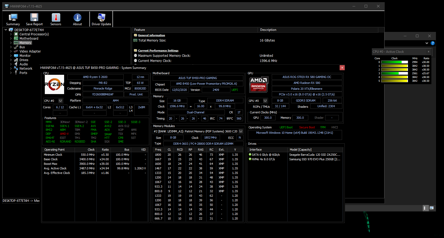Close the CPU #0 Active Clock panel
The width and height of the screenshot is (444, 238).
tap(428, 51)
